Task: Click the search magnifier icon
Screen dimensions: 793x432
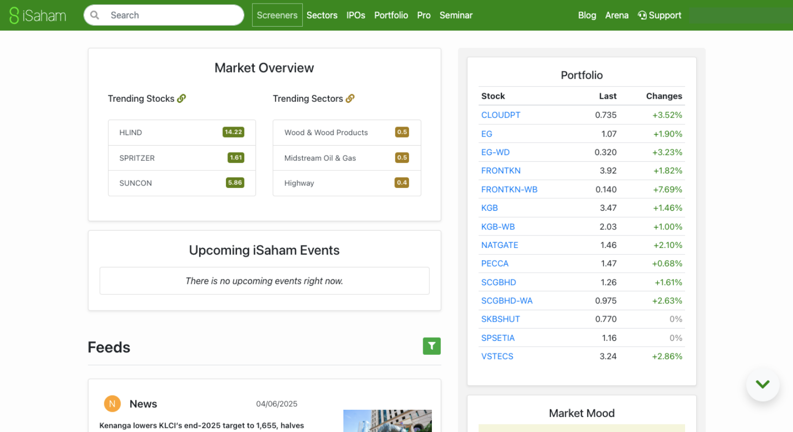Action: pyautogui.click(x=94, y=15)
